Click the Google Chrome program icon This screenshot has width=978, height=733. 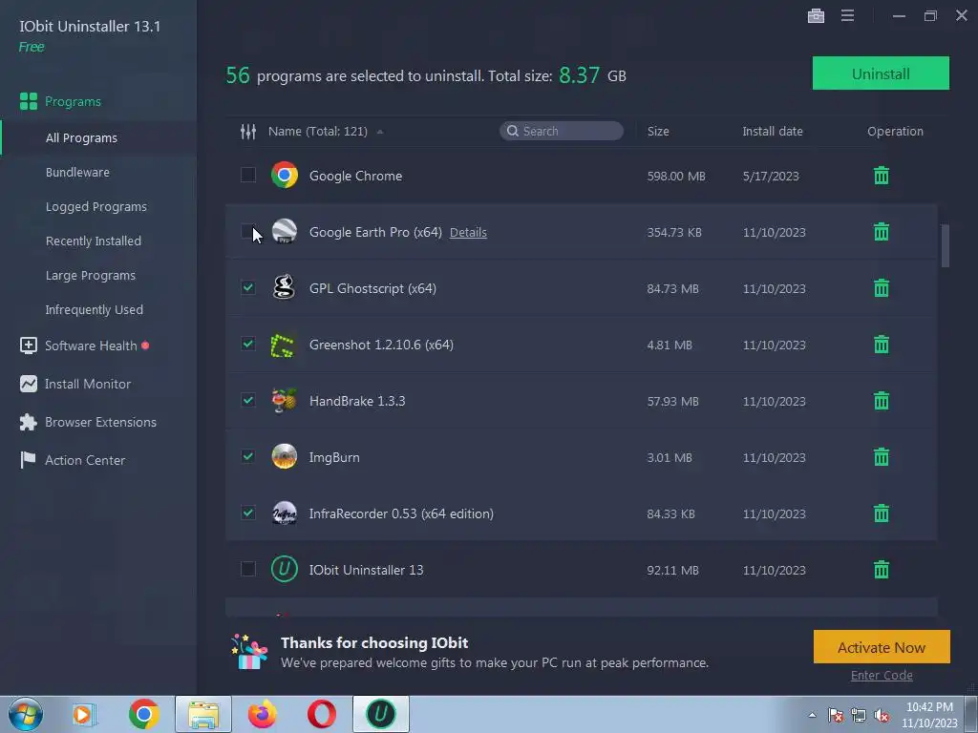coord(284,176)
